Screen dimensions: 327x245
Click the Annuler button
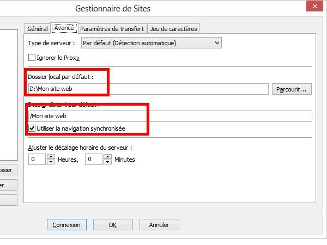point(159,225)
